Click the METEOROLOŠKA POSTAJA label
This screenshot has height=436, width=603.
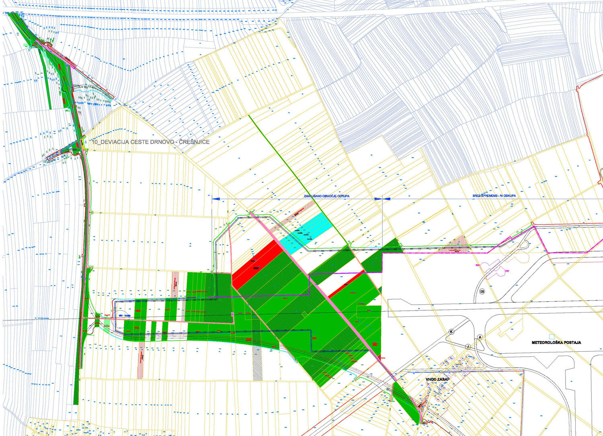556,343
